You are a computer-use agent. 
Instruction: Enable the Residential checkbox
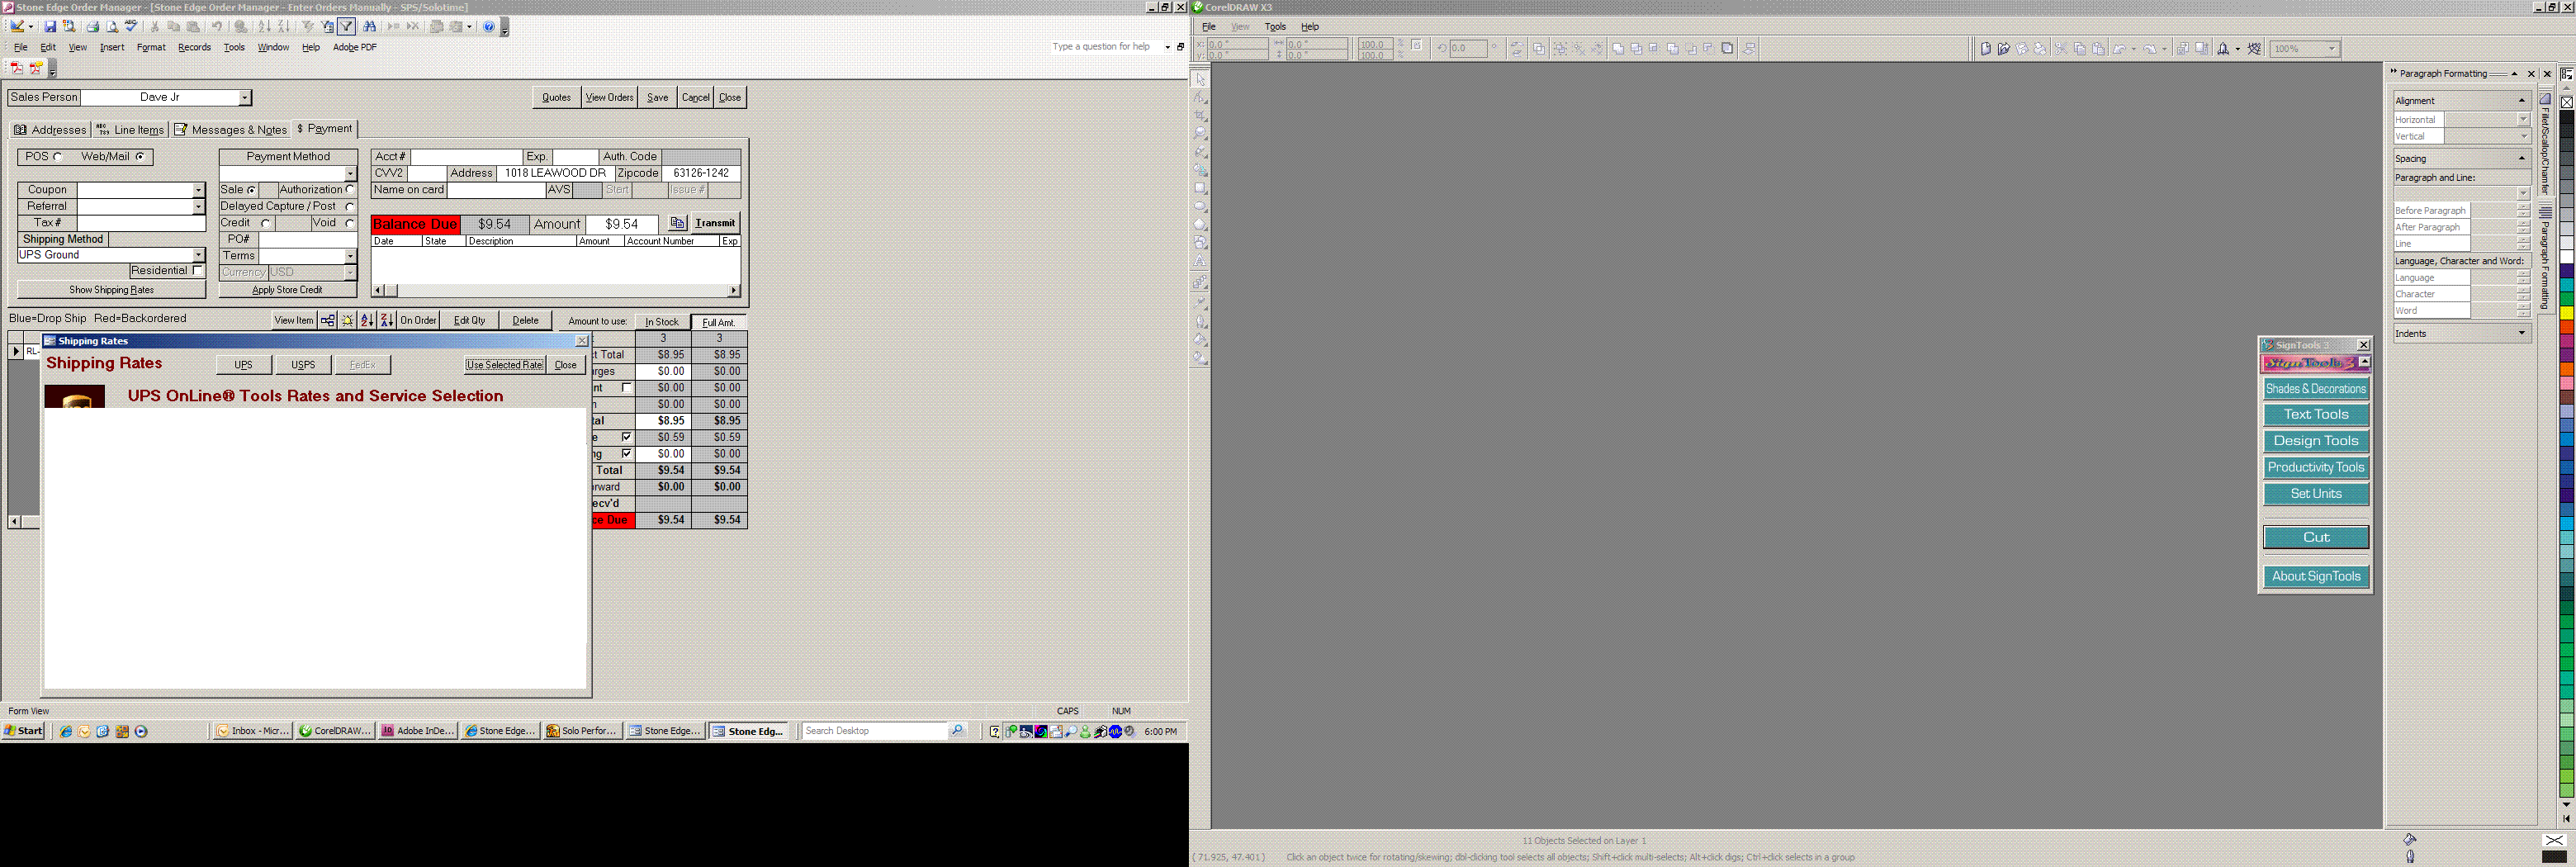pos(198,271)
